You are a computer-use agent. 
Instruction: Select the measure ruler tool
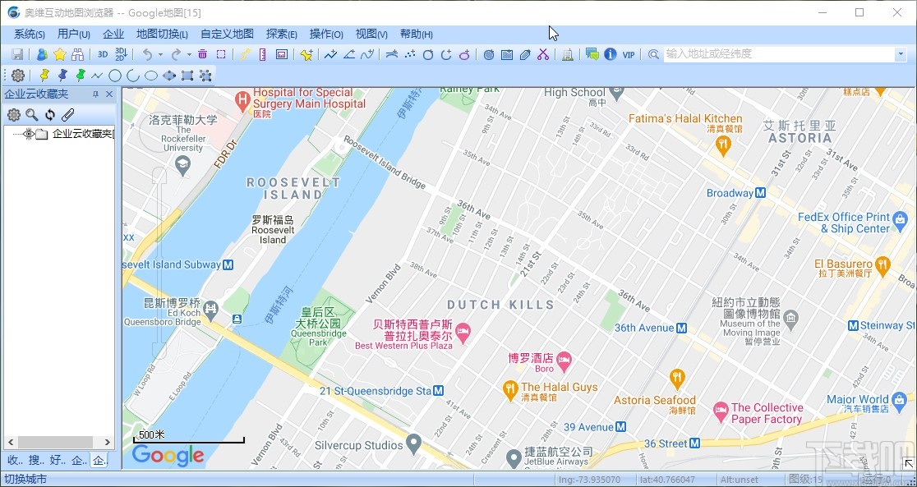[x=261, y=54]
